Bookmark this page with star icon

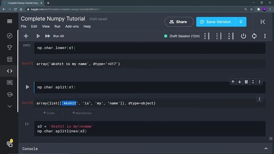click(x=251, y=9)
